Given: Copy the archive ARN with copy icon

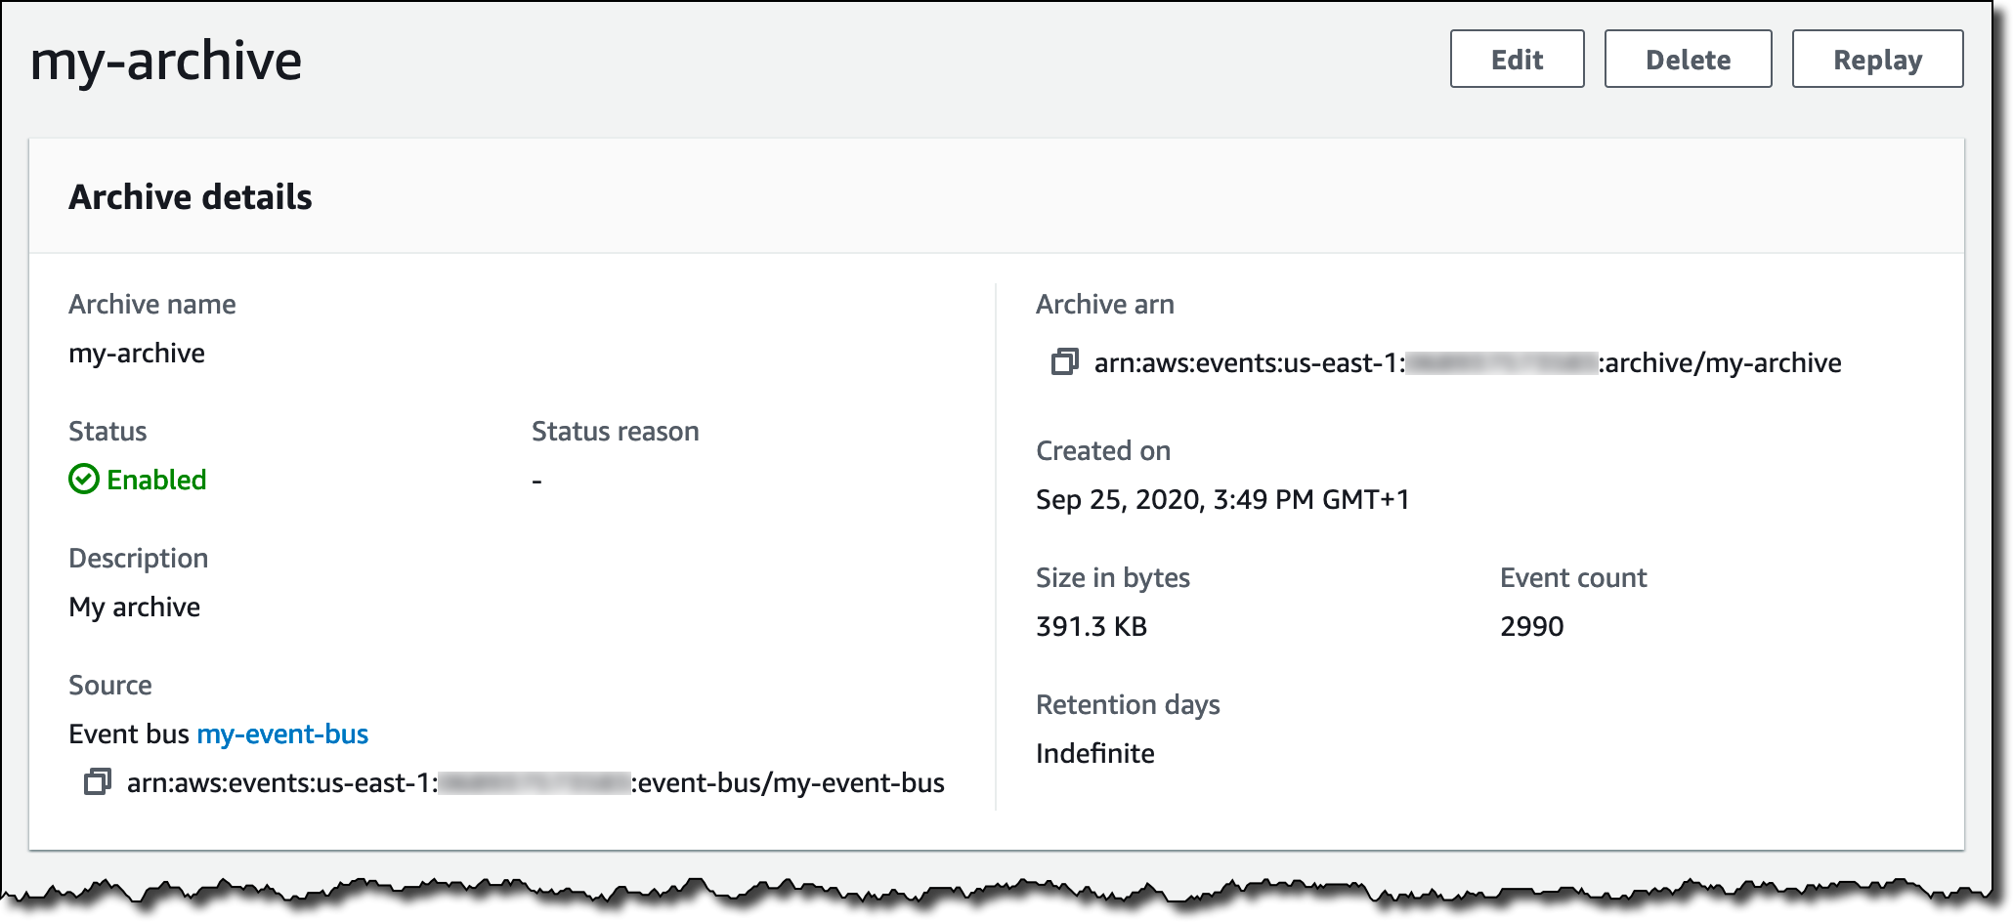Looking at the screenshot, I should [x=1064, y=362].
